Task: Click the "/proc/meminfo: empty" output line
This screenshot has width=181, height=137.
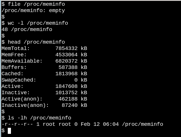Action: pyautogui.click(x=33, y=11)
